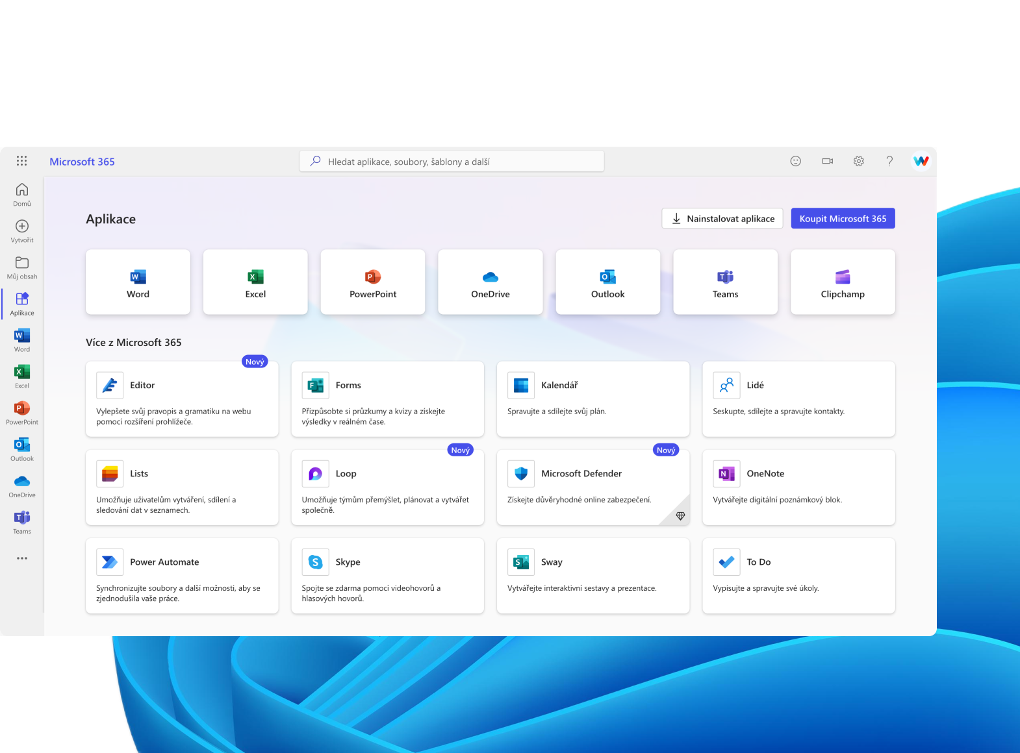
Task: Open the Lists app card
Action: [x=182, y=488]
